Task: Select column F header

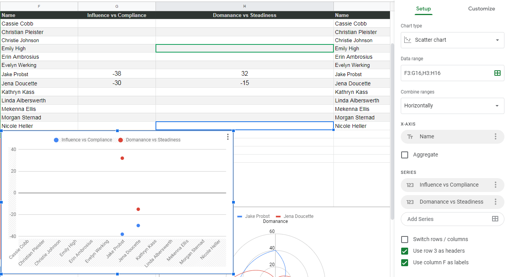Action: [39, 6]
